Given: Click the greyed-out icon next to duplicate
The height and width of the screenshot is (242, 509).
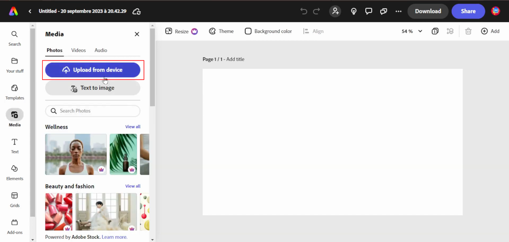Looking at the screenshot, I should point(450,31).
